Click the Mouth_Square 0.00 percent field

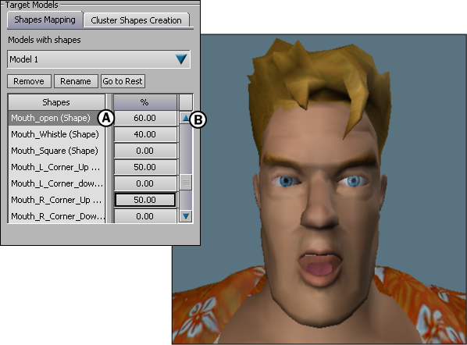[x=145, y=151]
